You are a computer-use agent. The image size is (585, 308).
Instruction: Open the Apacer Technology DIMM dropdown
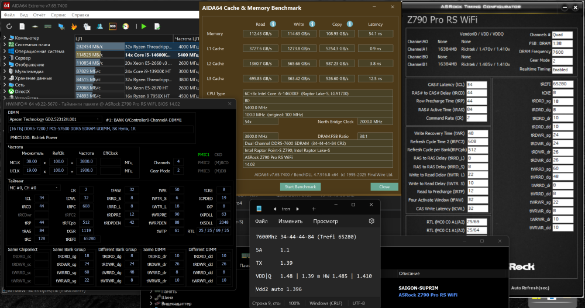tap(97, 119)
